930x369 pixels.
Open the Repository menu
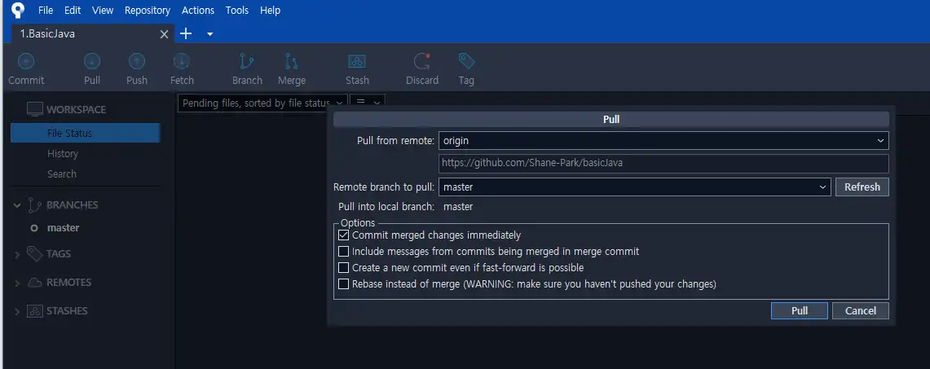[x=147, y=10]
